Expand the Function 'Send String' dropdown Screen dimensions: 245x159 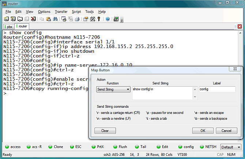tap(128, 89)
